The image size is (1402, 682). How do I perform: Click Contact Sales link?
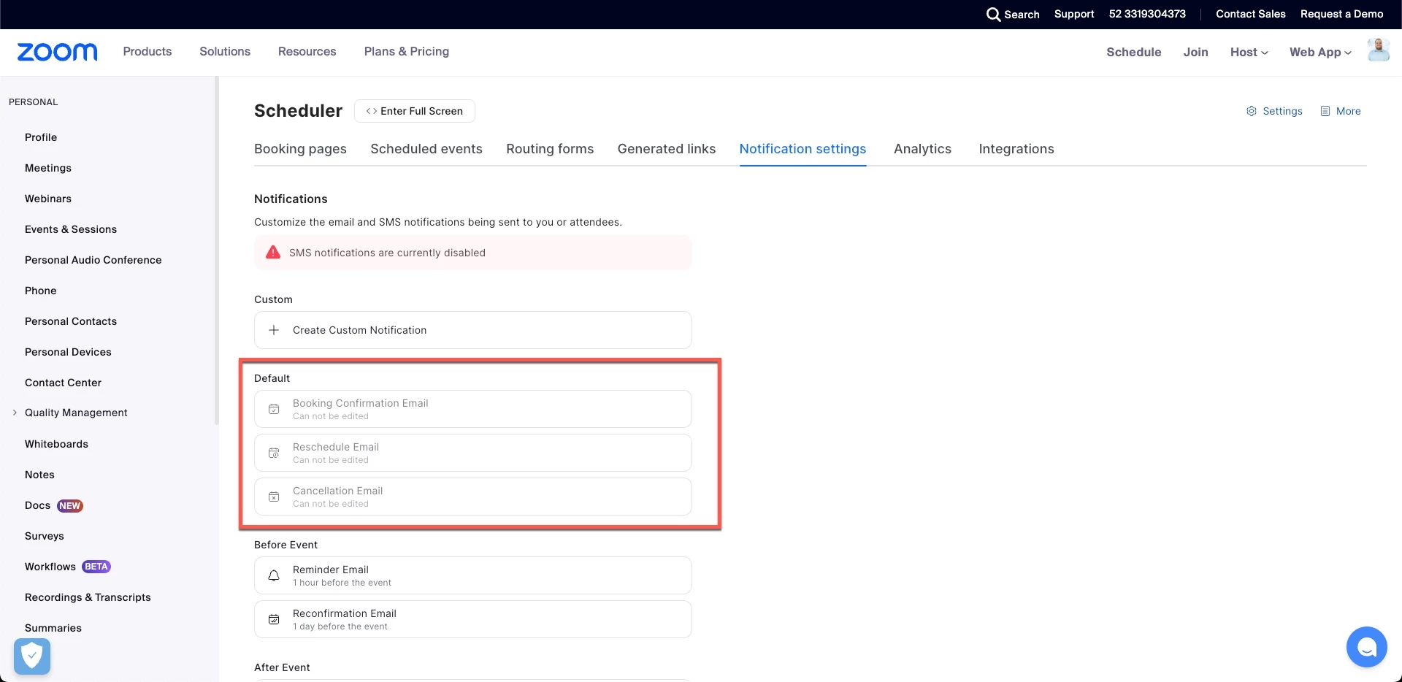[1250, 14]
